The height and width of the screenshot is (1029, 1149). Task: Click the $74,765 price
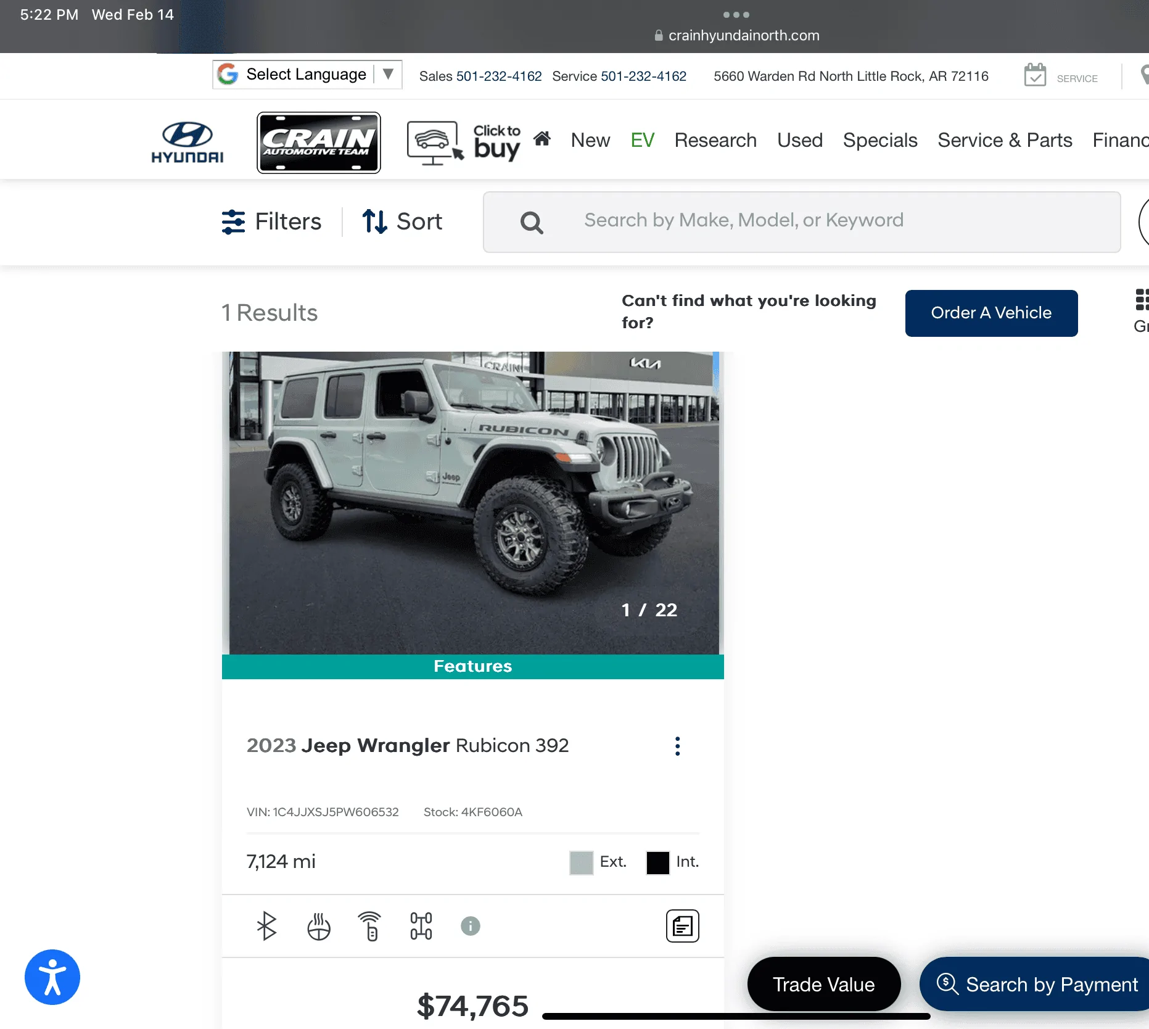[472, 1006]
